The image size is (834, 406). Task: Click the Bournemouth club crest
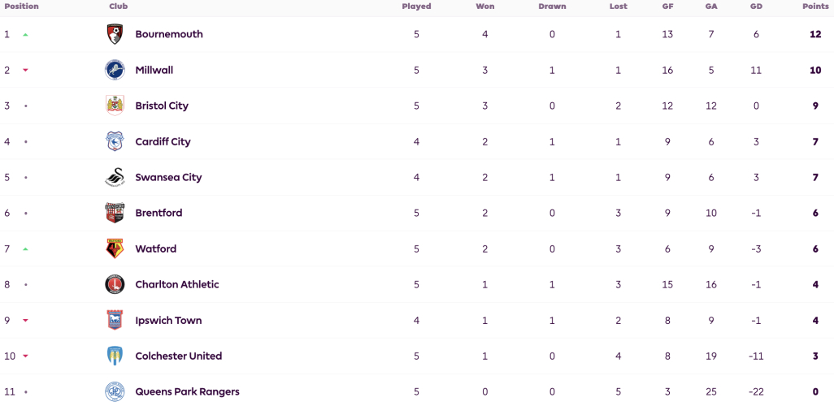(x=115, y=34)
